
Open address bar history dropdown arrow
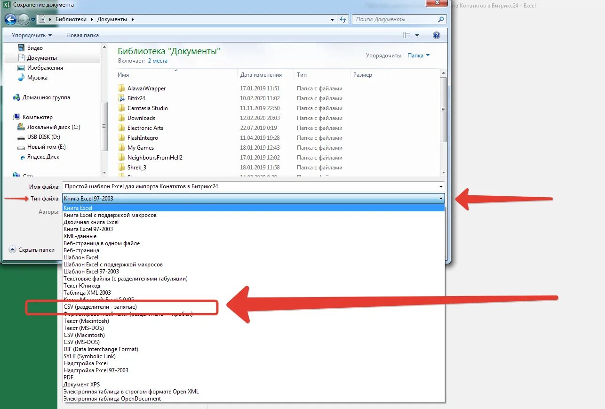click(x=332, y=19)
